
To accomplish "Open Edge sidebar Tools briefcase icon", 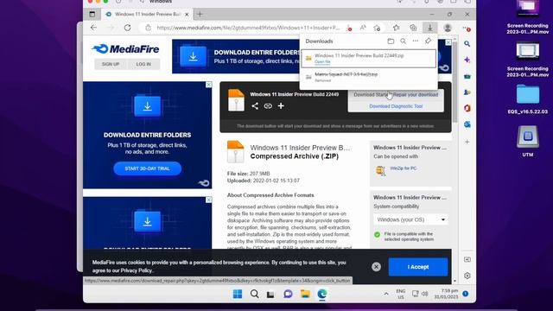I will [467, 76].
